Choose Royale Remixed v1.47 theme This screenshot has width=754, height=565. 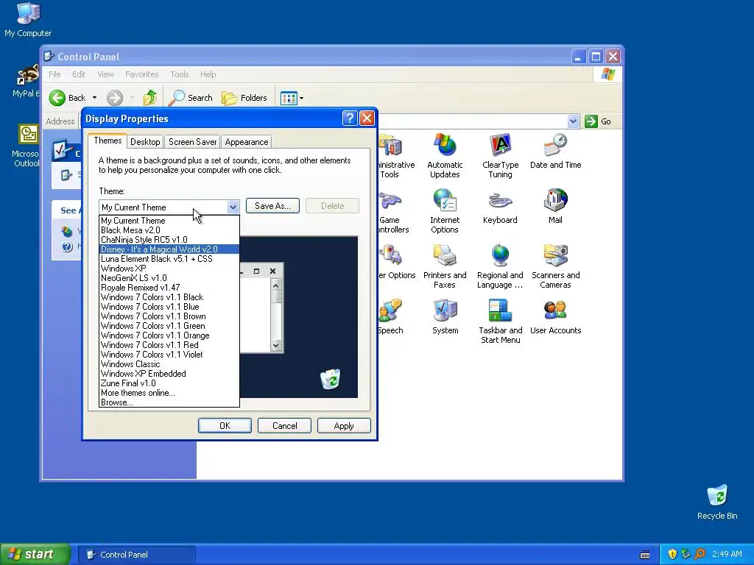coord(169,288)
